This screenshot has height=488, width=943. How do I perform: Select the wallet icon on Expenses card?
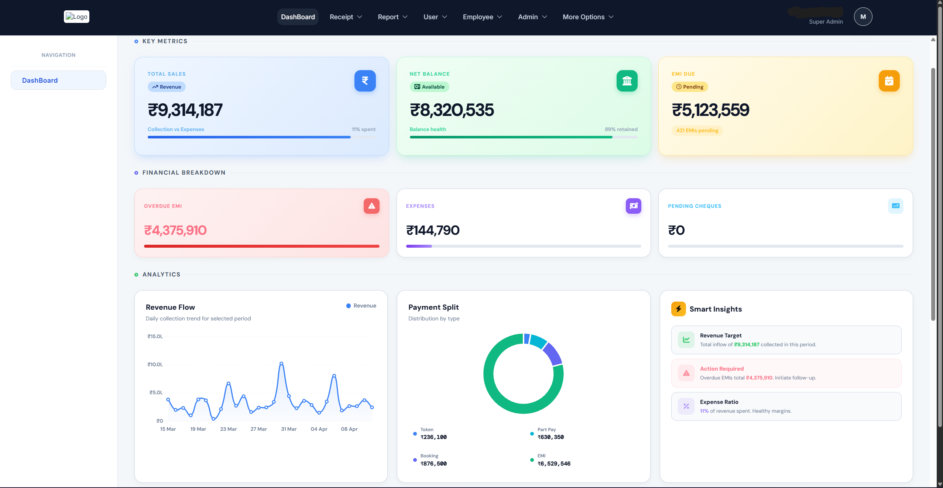[x=633, y=206]
